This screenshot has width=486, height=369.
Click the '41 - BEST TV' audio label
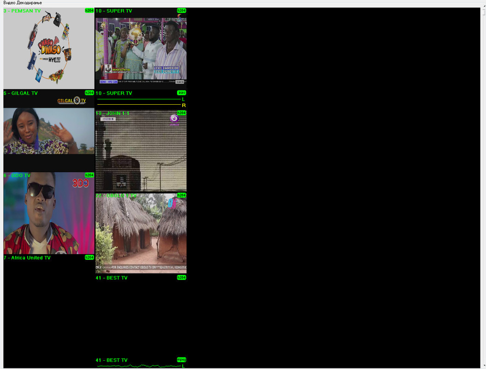pos(112,360)
